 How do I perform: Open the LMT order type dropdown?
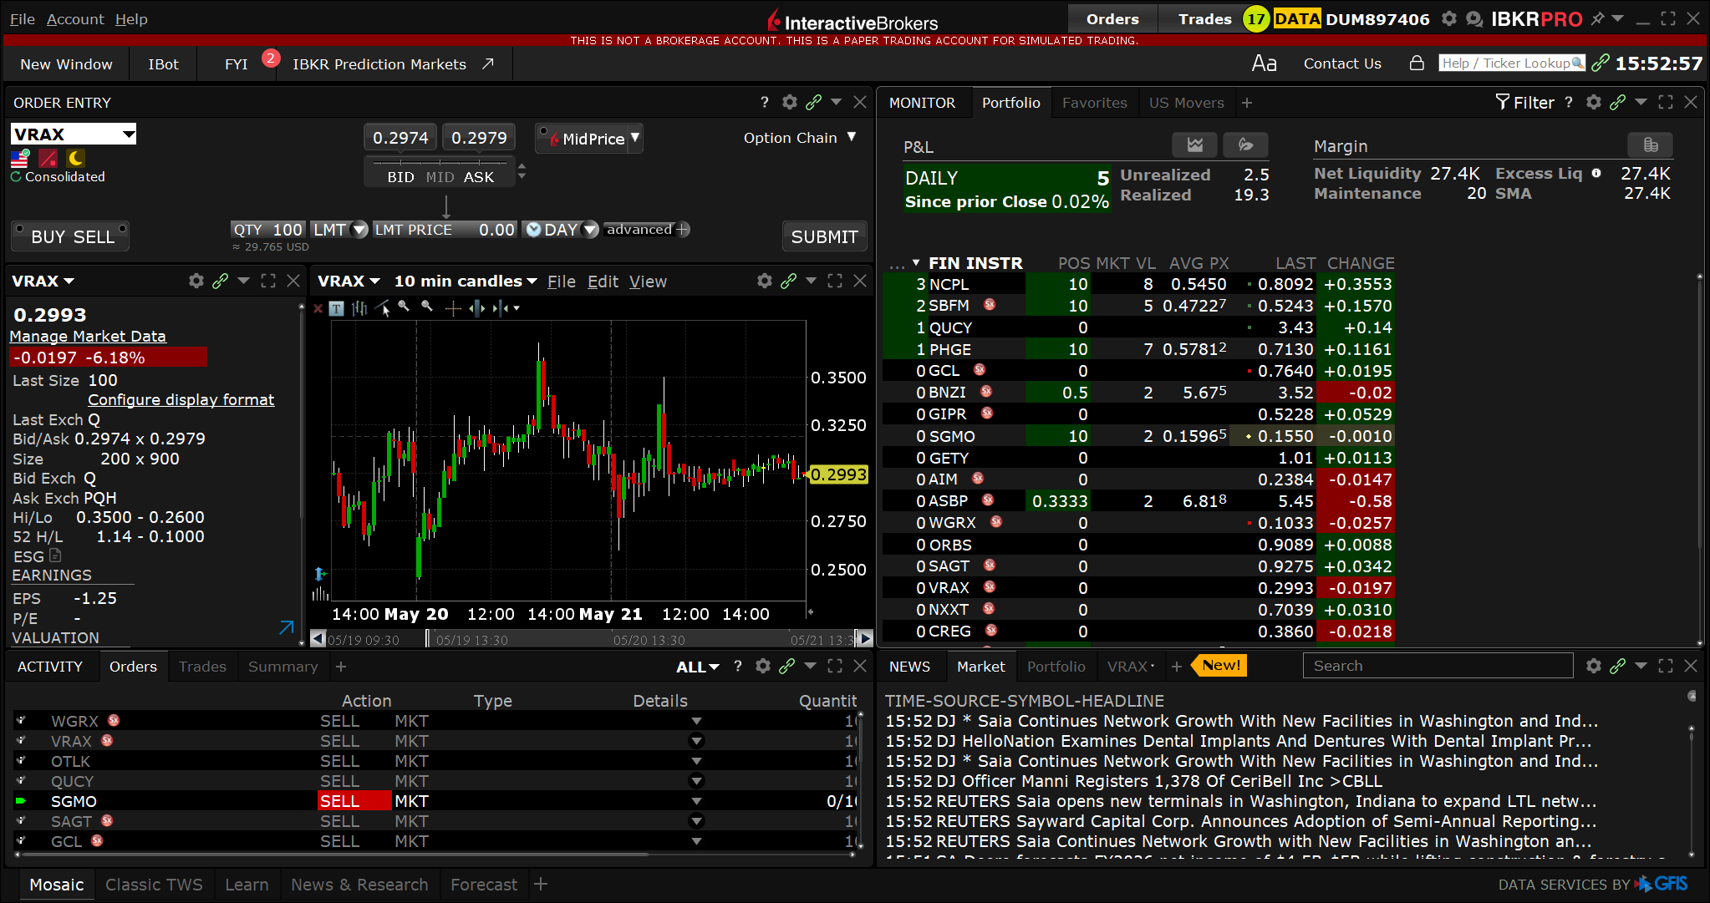click(x=359, y=230)
